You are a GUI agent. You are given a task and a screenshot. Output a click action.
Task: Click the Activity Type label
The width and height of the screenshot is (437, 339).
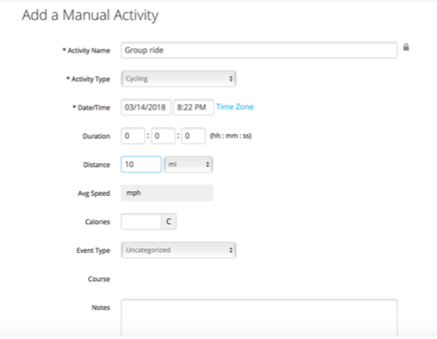point(88,79)
